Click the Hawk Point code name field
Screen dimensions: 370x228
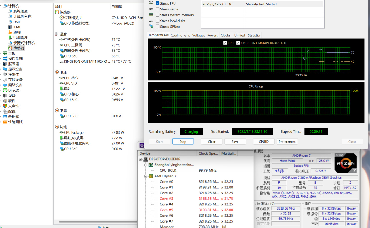(x=287, y=161)
